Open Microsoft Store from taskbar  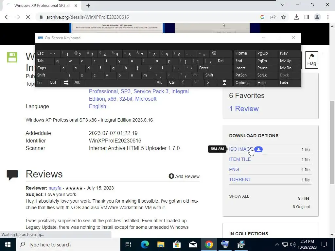pyautogui.click(x=177, y=244)
